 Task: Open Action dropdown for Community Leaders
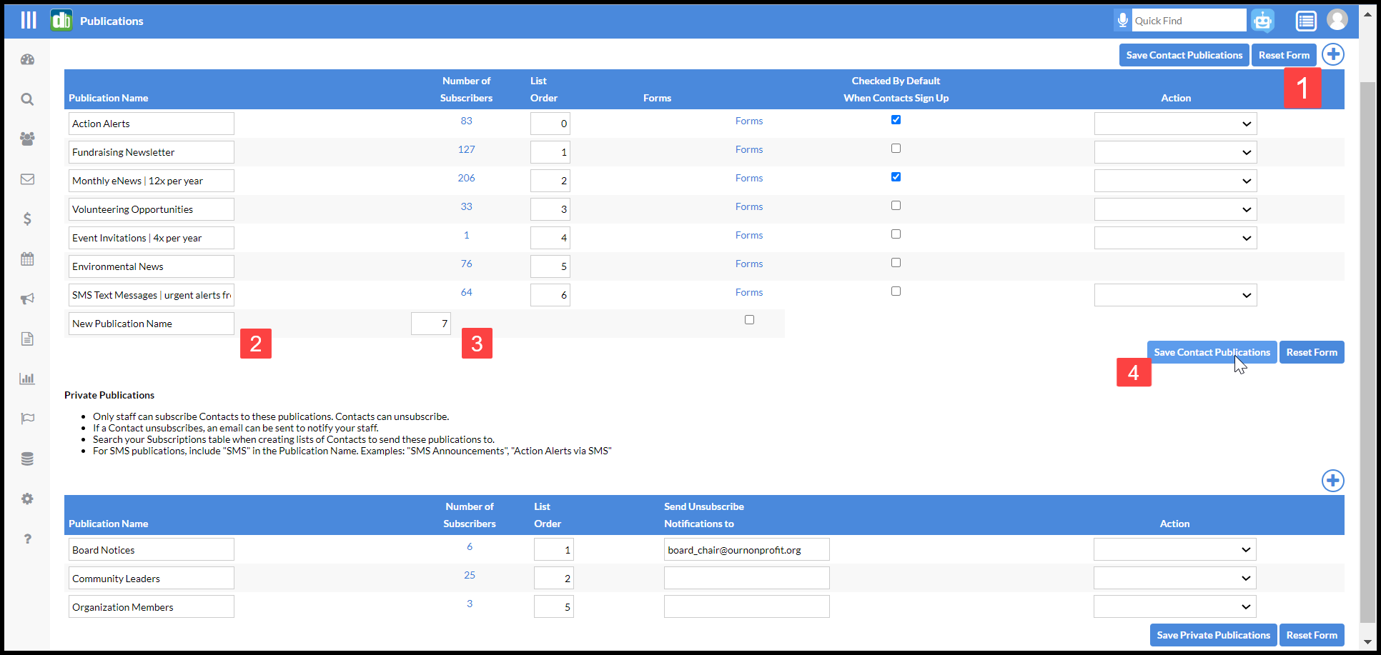pos(1175,578)
